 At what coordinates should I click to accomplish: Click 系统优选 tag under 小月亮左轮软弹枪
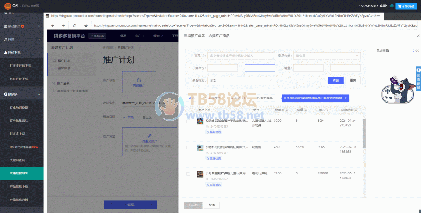(x=214, y=185)
